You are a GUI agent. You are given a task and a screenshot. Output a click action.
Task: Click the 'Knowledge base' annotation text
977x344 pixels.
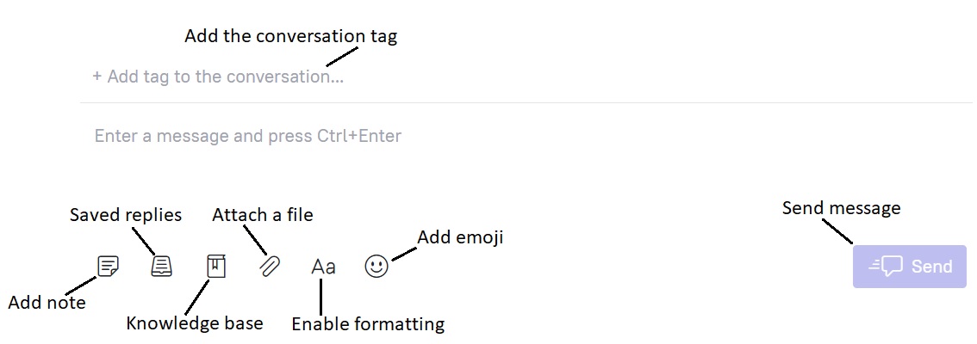195,322
